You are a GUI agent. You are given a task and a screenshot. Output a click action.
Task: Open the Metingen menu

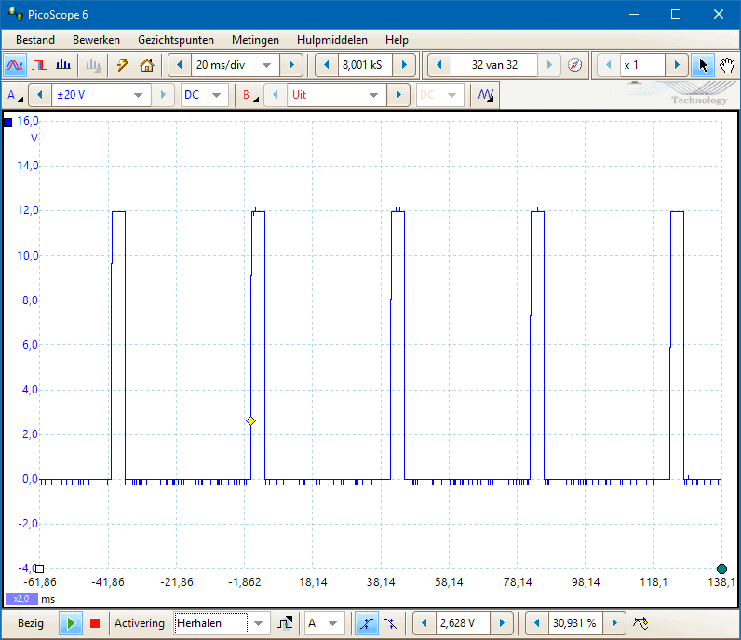(x=255, y=40)
